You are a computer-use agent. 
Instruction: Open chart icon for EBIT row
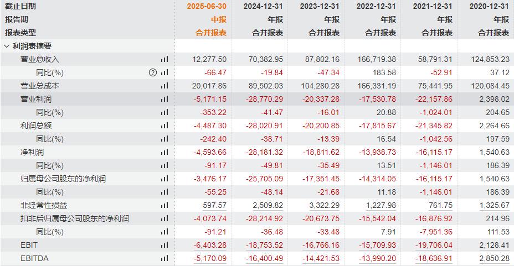click(165, 245)
